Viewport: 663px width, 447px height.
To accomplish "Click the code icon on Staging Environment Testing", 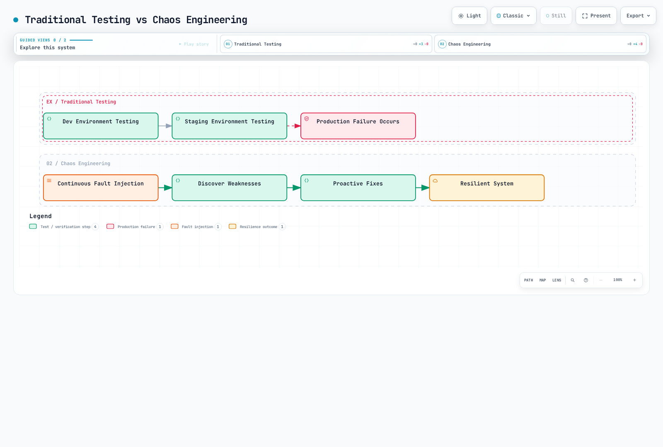I will click(178, 119).
